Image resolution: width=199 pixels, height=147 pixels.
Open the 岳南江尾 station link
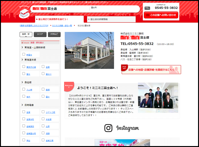click(x=49, y=140)
